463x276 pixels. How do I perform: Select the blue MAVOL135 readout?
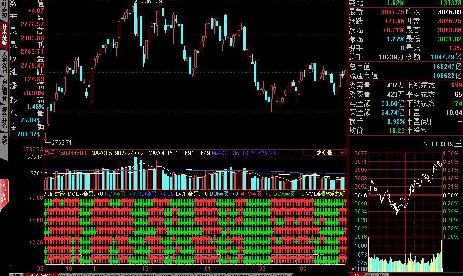point(245,153)
